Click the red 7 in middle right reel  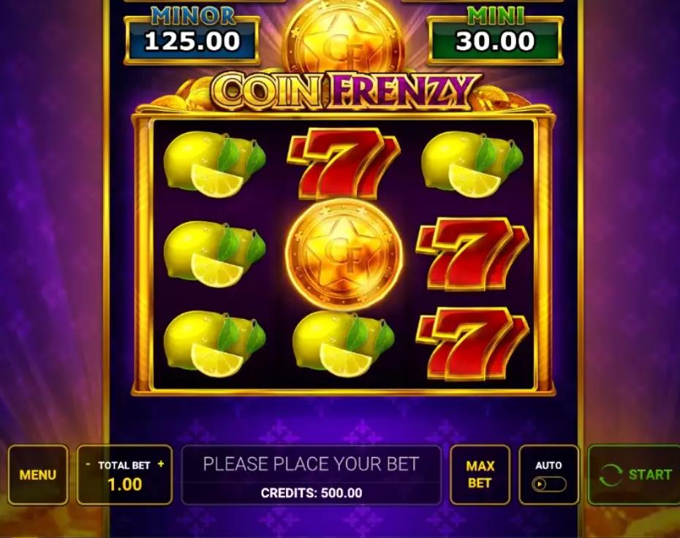[x=472, y=253]
